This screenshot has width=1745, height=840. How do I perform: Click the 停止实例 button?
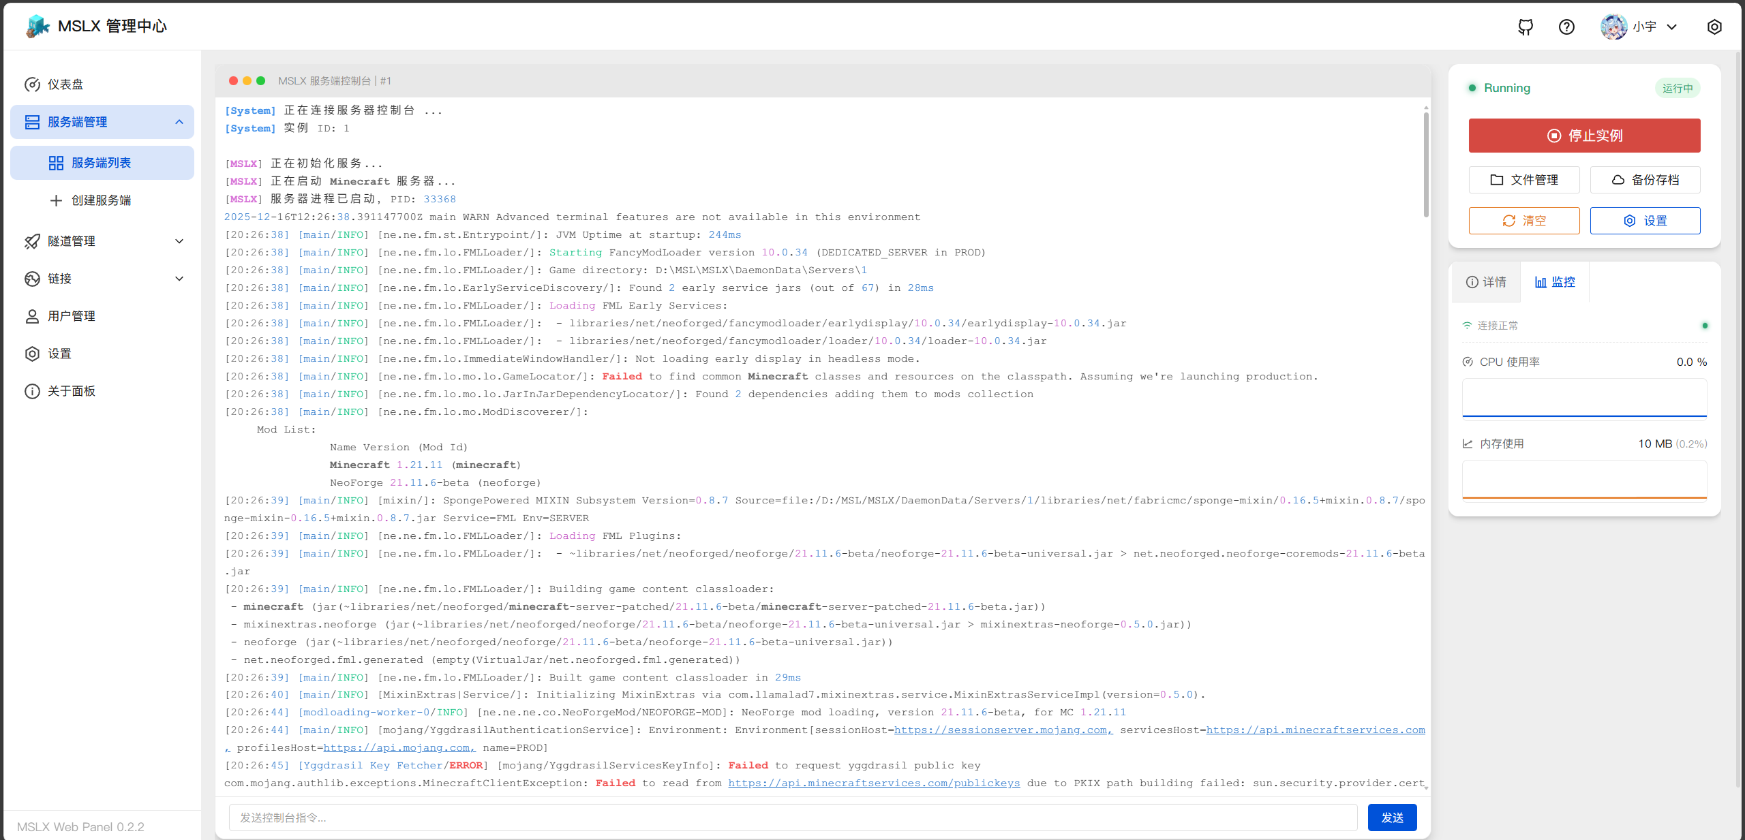(x=1584, y=136)
